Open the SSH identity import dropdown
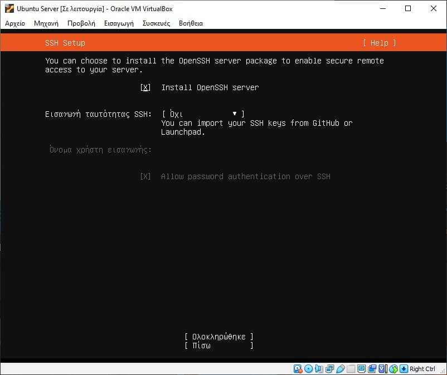447x375 pixels. tap(203, 114)
